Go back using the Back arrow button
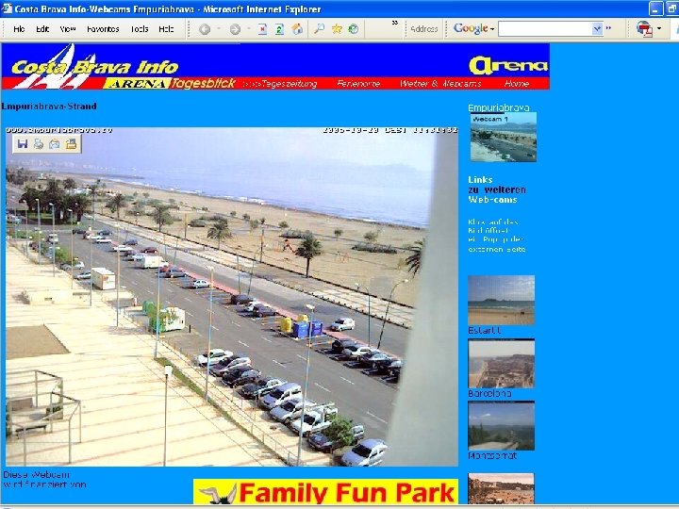The image size is (679, 509). [x=205, y=29]
